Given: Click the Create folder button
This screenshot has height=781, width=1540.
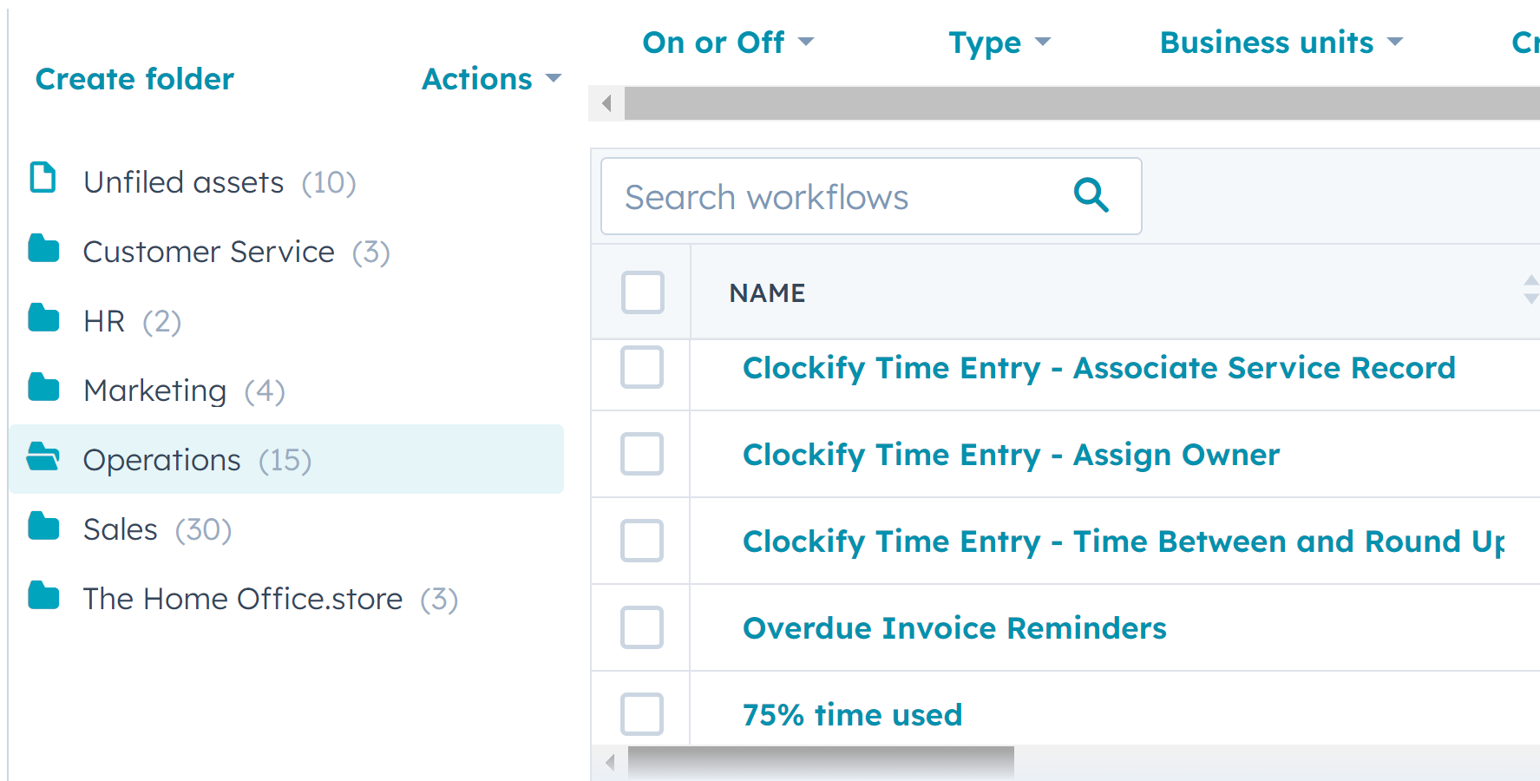Looking at the screenshot, I should [134, 79].
